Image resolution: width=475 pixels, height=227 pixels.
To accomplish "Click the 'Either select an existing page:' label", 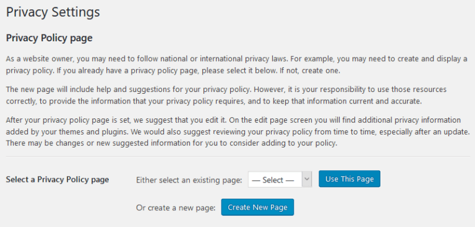I will click(189, 180).
